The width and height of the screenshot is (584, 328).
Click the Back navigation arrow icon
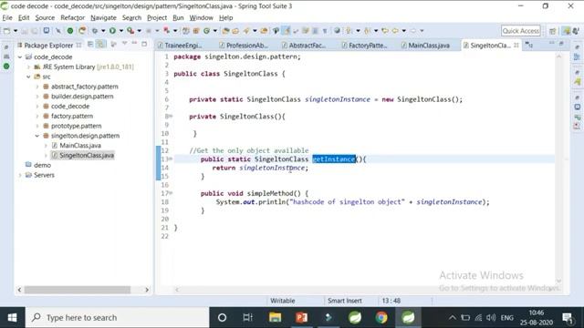[395, 31]
